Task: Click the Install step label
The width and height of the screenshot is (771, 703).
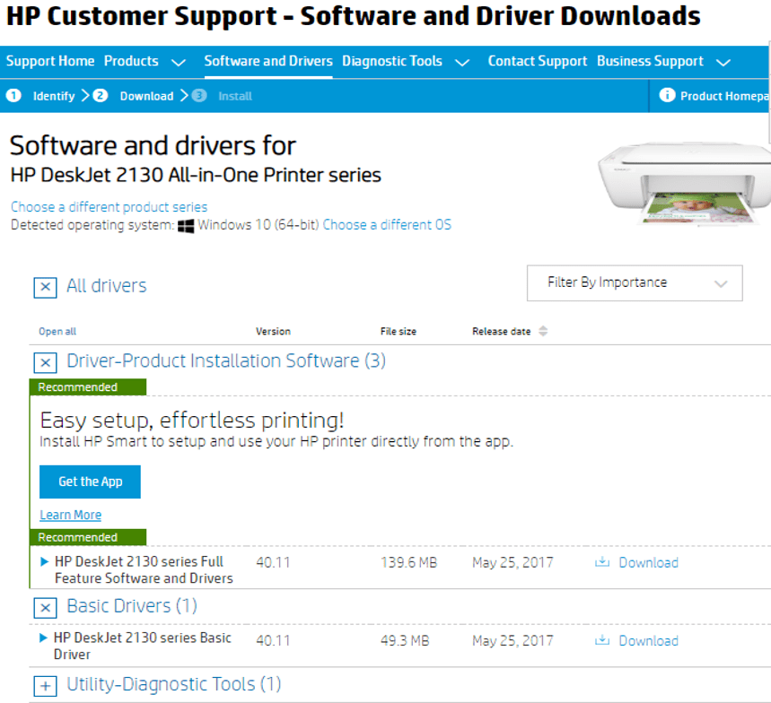Action: tap(235, 96)
